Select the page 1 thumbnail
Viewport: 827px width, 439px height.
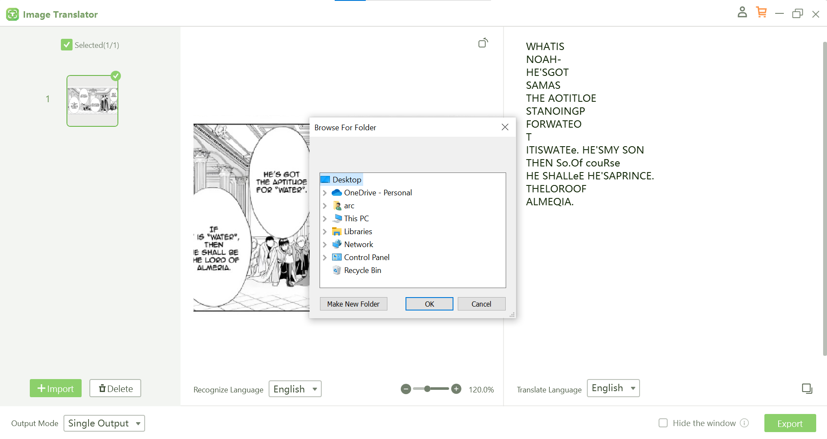coord(92,100)
